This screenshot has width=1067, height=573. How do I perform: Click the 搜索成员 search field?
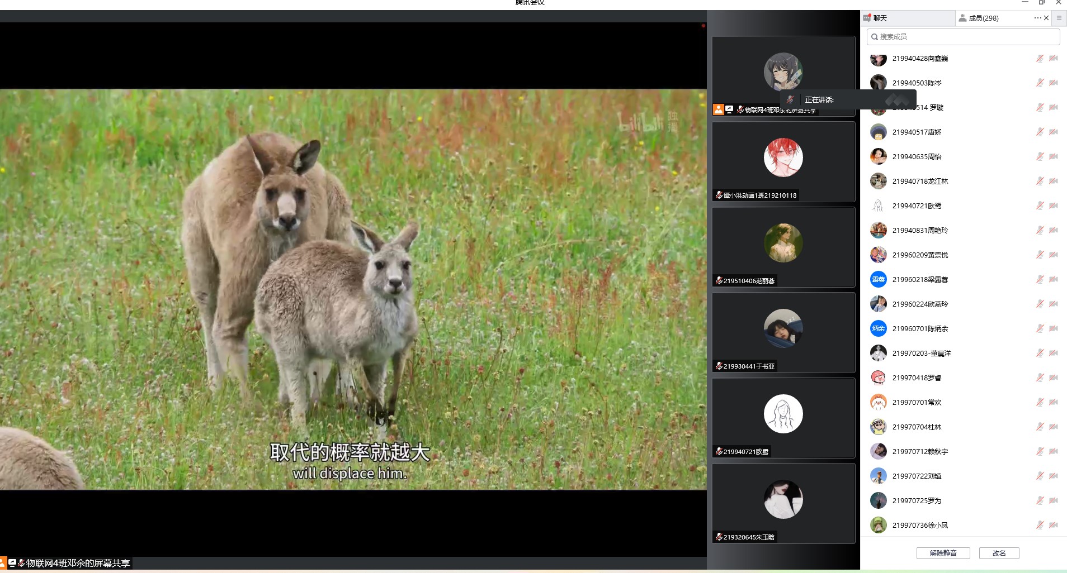pos(963,37)
